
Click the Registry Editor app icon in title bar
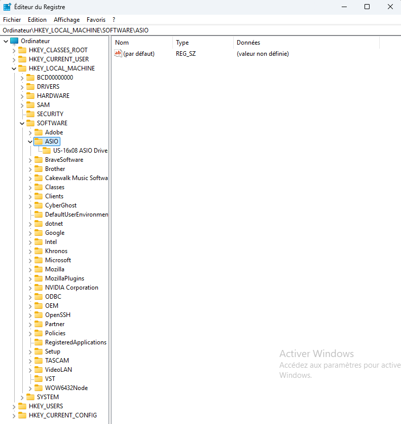(x=7, y=7)
